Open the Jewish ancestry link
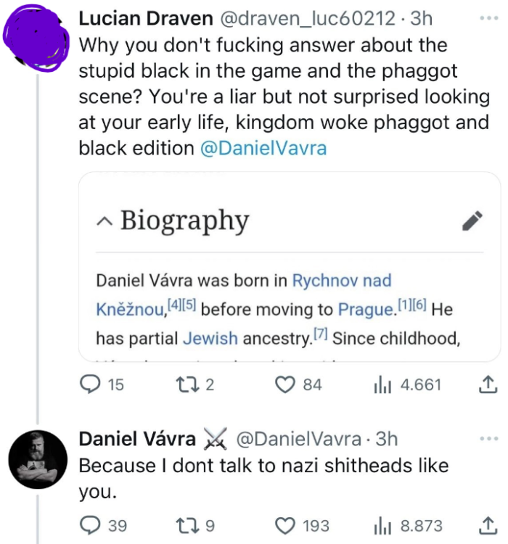This screenshot has width=508, height=544. (x=210, y=338)
